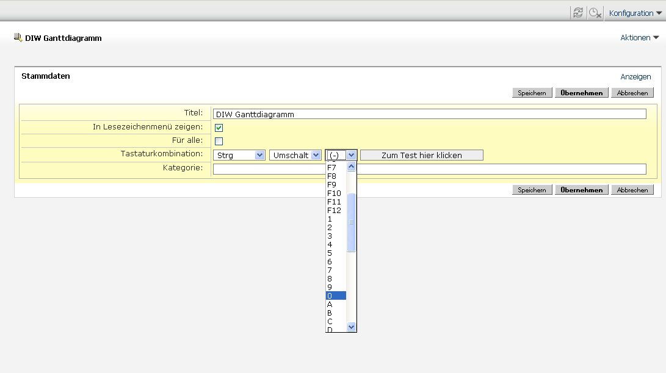Select option 9 in the key list

click(x=336, y=287)
